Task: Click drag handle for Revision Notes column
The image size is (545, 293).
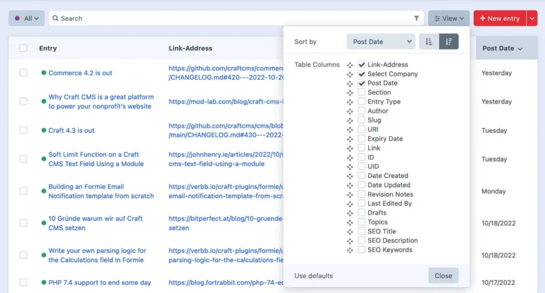Action: click(350, 194)
